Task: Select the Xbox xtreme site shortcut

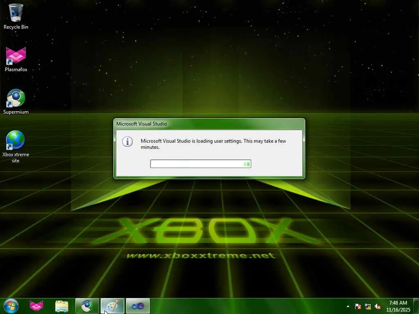Action: pos(16,147)
